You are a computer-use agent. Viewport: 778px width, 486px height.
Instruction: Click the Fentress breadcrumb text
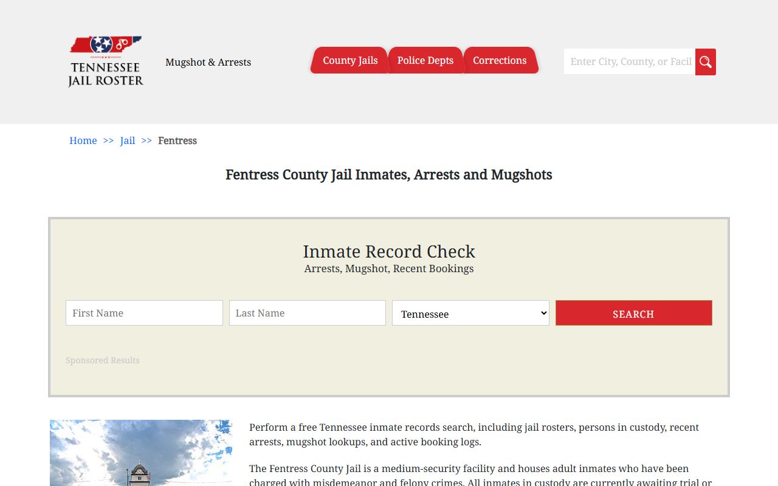(x=177, y=140)
